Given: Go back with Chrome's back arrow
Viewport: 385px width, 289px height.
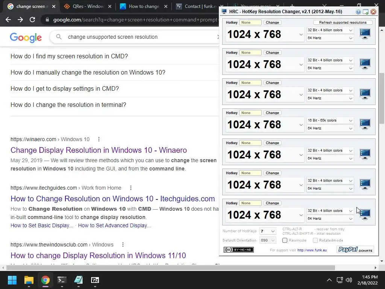Looking at the screenshot, I should (x=8, y=20).
